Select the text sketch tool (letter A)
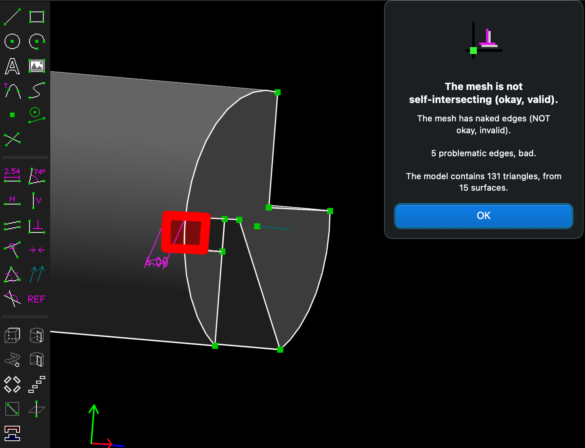585x448 pixels. point(12,66)
